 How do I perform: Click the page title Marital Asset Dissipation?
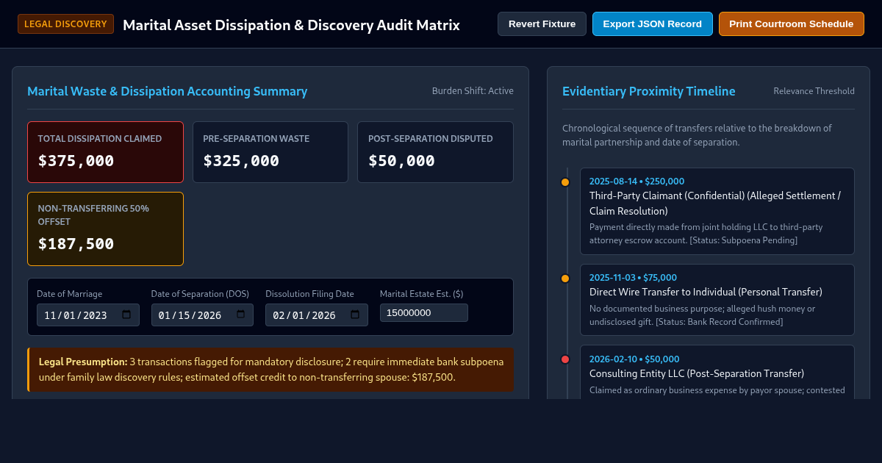coord(291,25)
